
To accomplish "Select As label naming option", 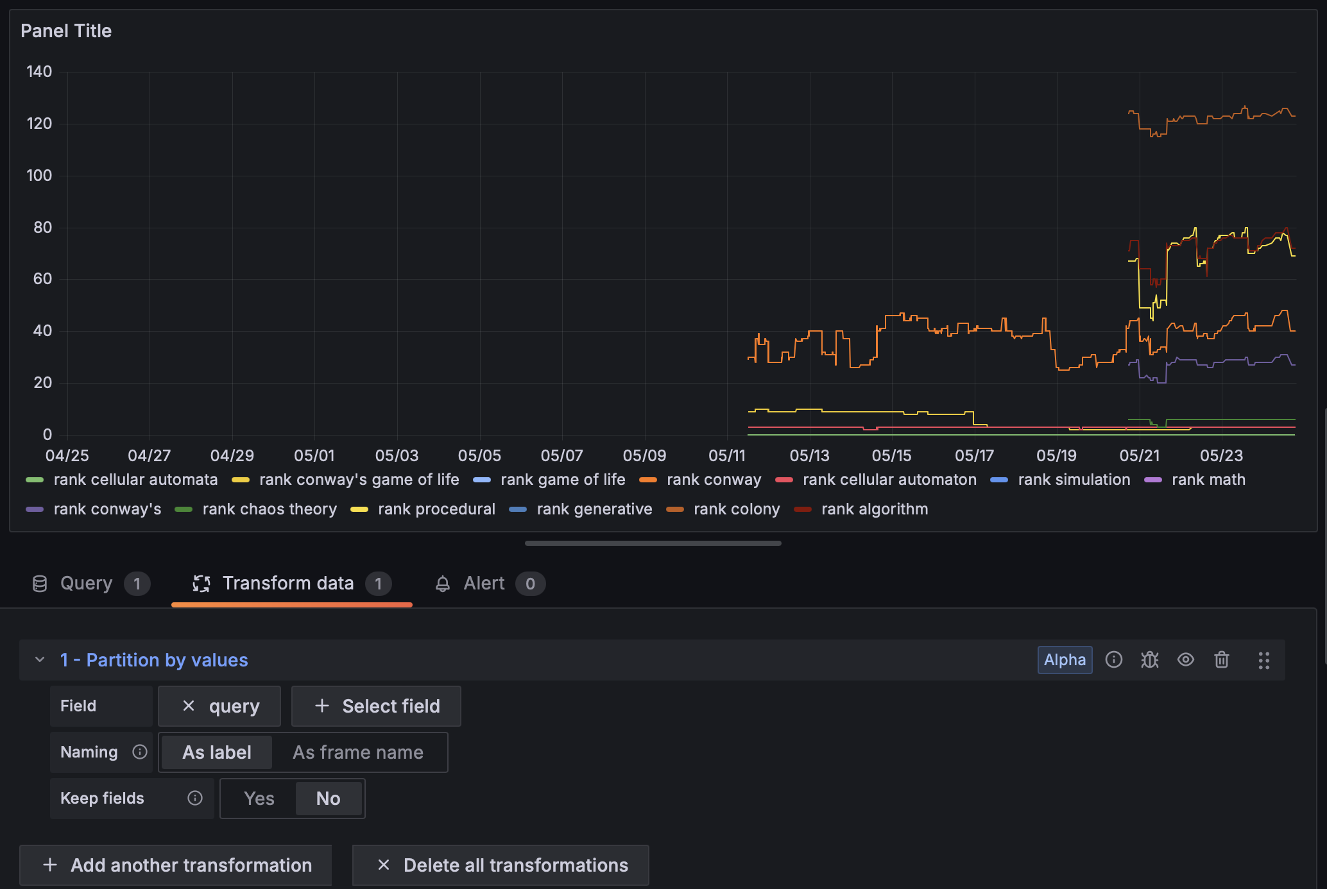I will [217, 752].
